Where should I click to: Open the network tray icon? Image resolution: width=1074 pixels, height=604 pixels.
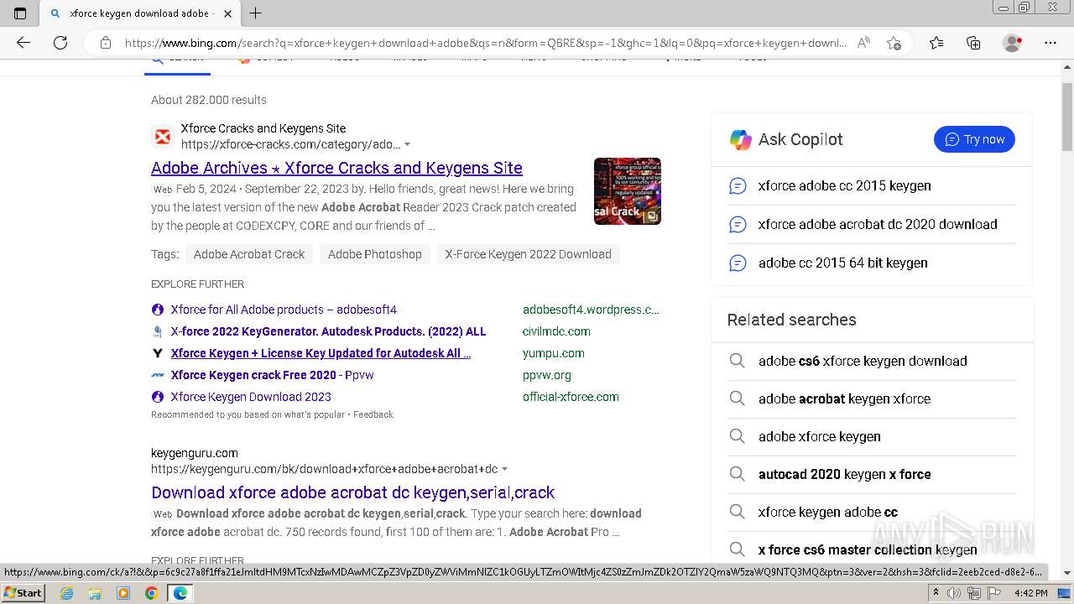coord(972,594)
